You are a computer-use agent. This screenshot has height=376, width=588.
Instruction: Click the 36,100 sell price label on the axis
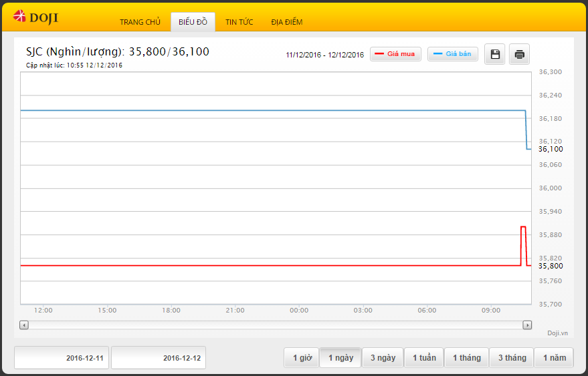pyautogui.click(x=551, y=149)
